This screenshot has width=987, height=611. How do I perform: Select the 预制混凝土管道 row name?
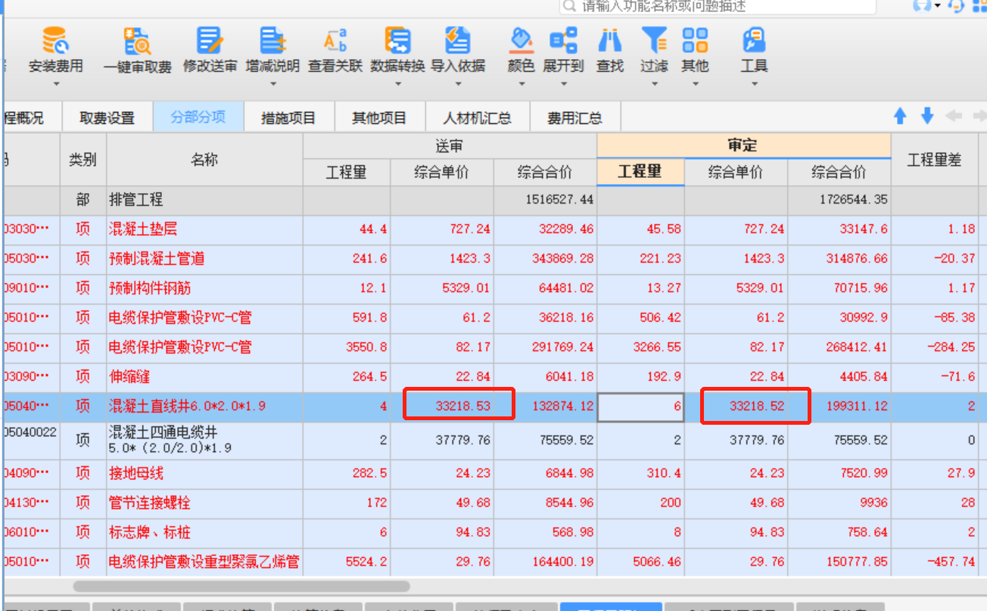[x=157, y=259]
